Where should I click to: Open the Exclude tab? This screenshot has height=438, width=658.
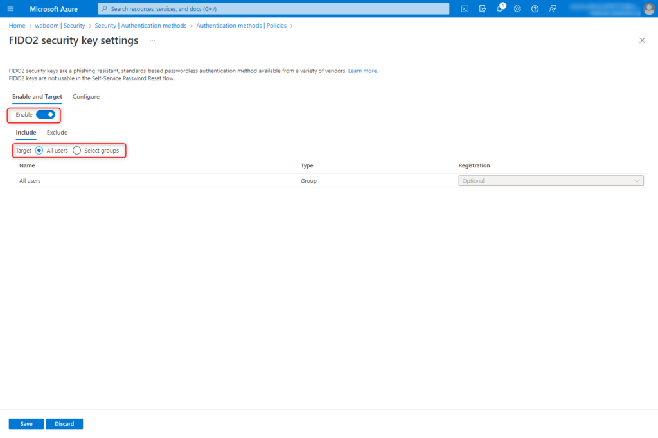pyautogui.click(x=57, y=133)
